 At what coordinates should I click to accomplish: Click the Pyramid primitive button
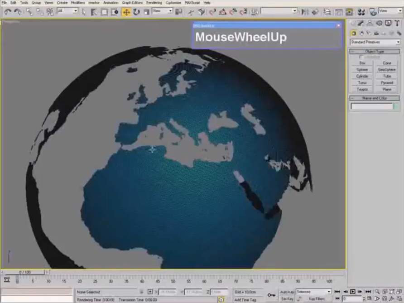[387, 83]
